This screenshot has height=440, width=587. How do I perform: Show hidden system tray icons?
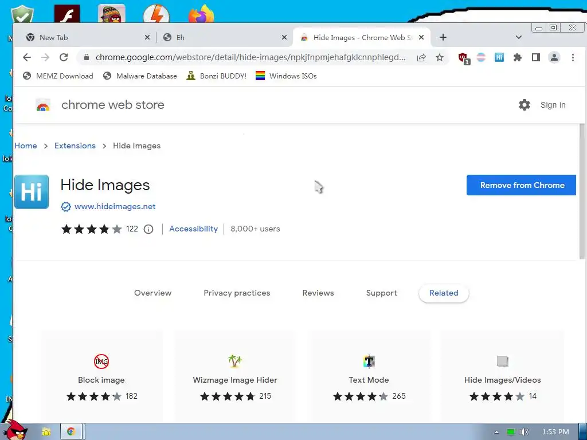point(496,432)
